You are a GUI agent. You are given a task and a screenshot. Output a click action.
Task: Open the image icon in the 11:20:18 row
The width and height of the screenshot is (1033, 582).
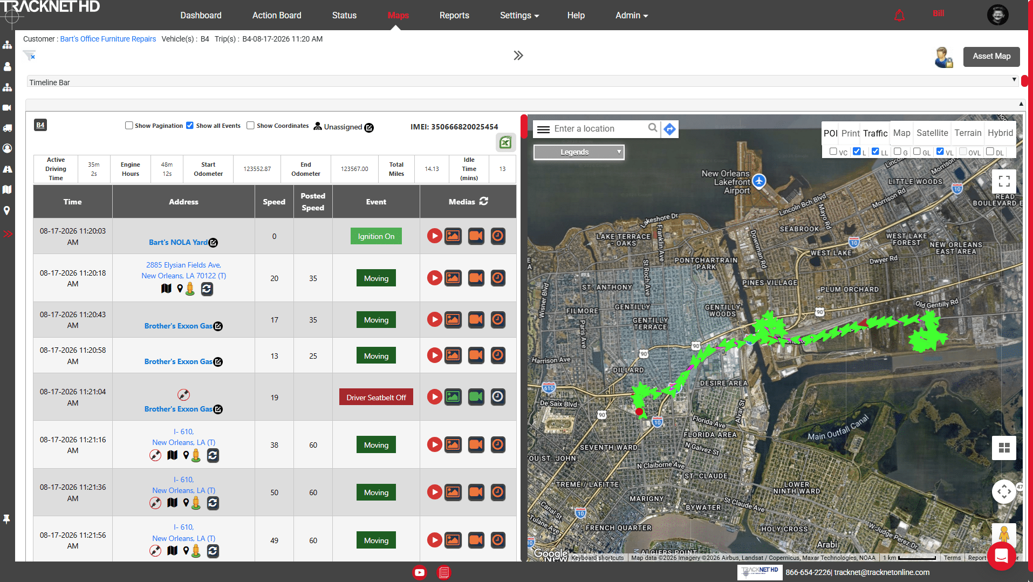pos(453,278)
